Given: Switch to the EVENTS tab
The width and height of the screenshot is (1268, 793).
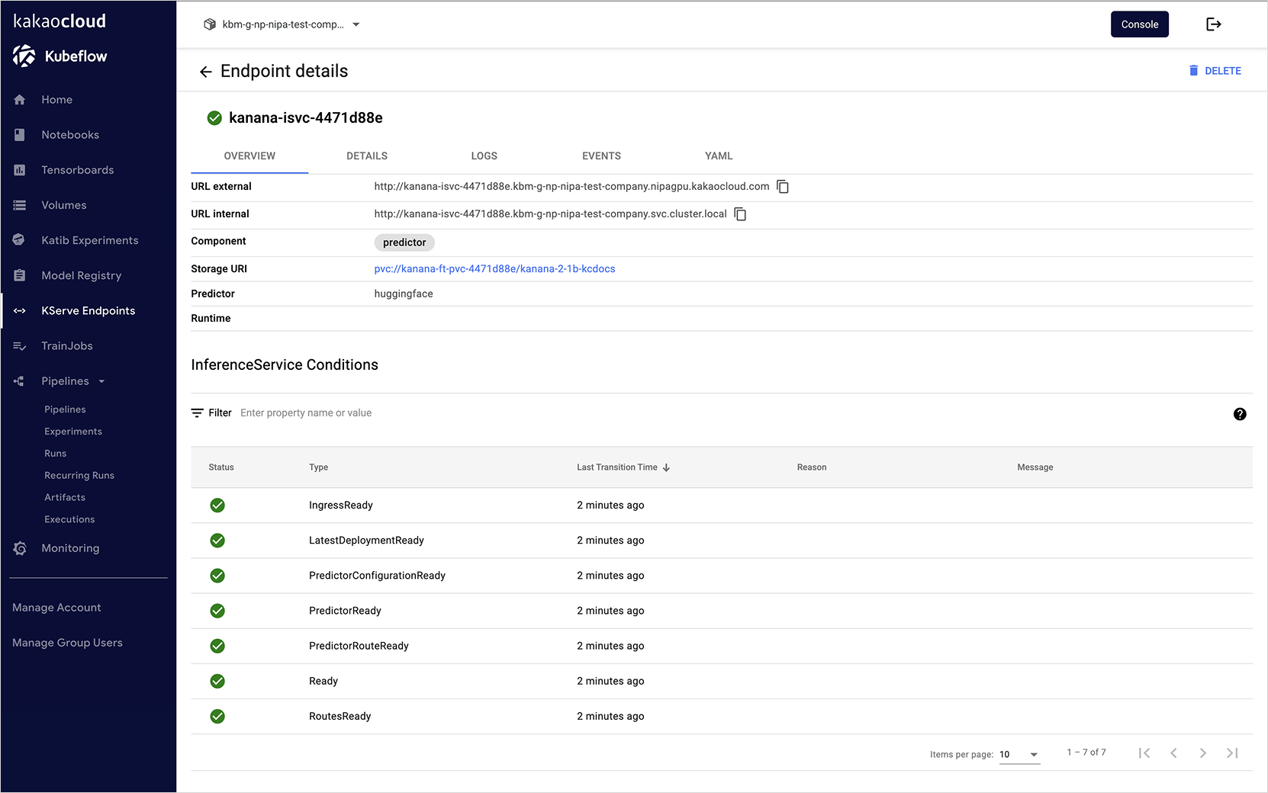Looking at the screenshot, I should [x=601, y=156].
